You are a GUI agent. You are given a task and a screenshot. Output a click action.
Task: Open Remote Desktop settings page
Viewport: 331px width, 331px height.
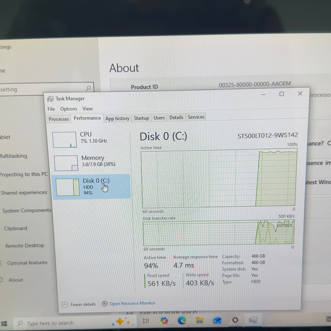click(x=25, y=245)
